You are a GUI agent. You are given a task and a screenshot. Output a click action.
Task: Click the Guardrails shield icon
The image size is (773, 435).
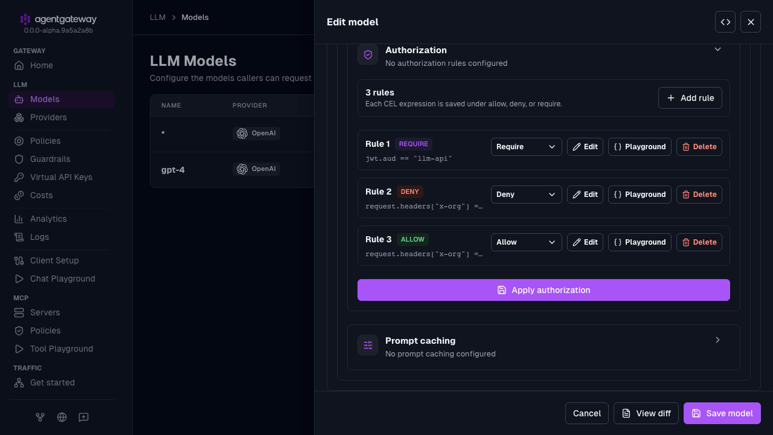19,159
